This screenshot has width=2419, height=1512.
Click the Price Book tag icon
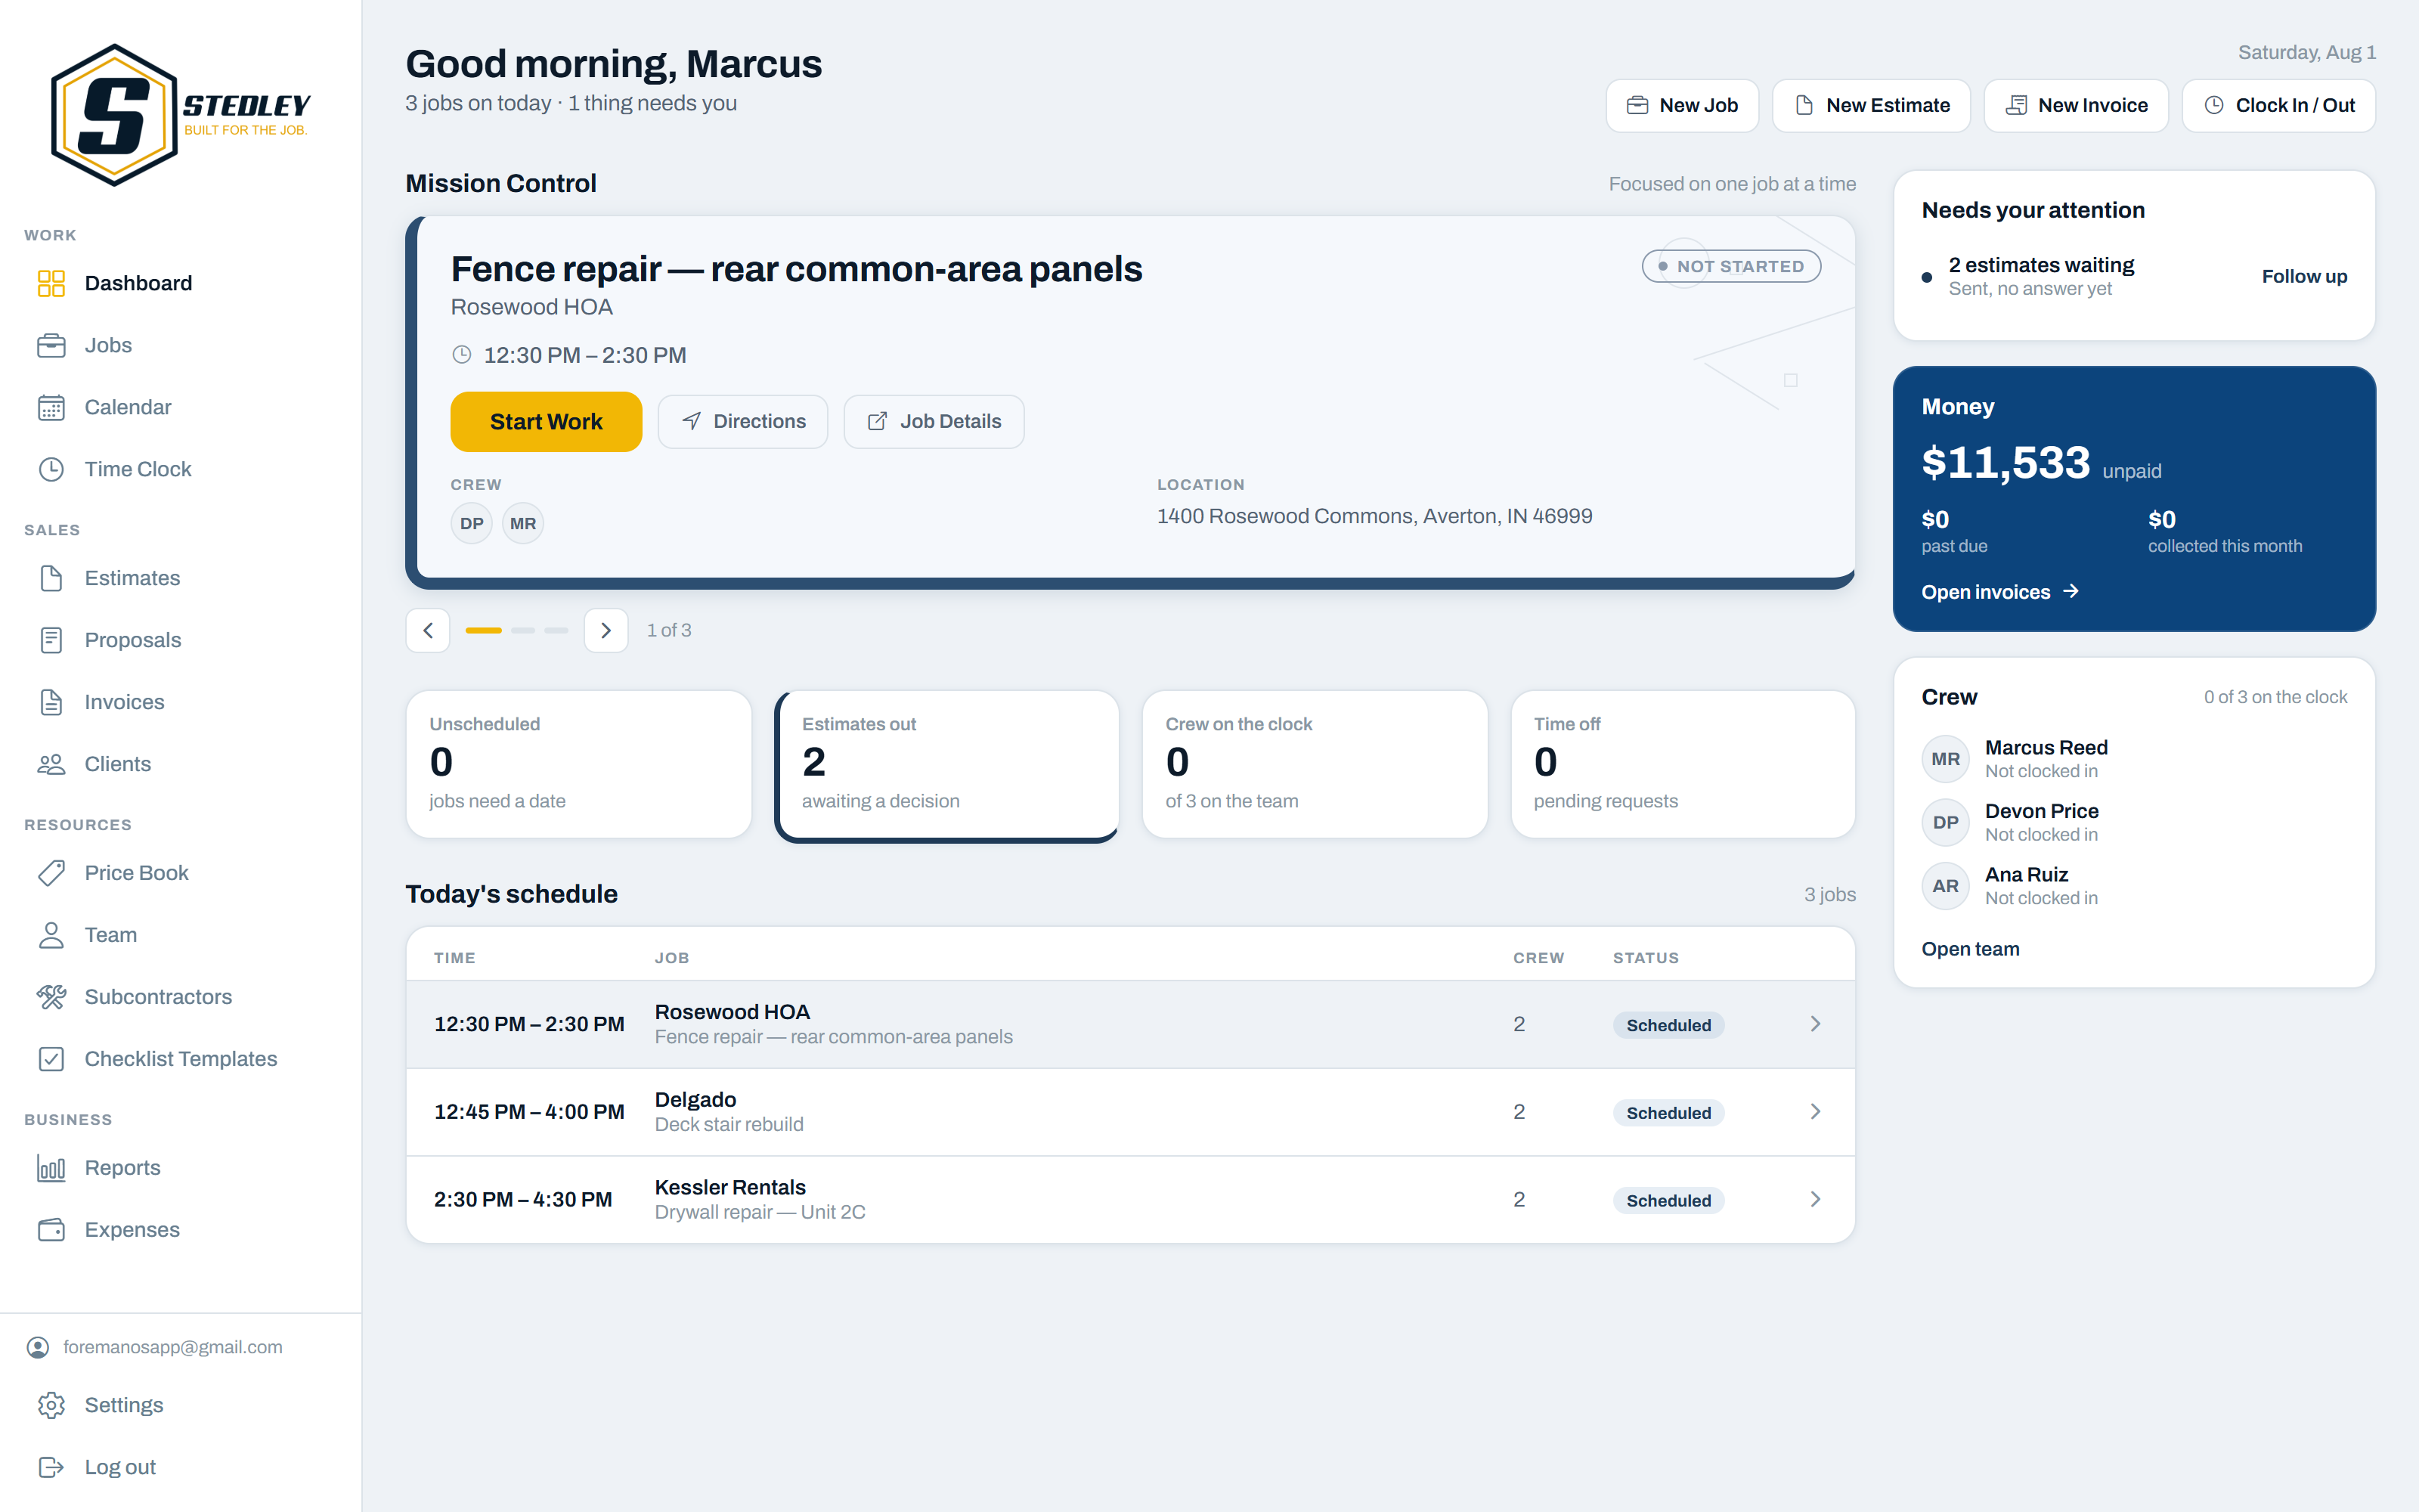click(x=51, y=873)
